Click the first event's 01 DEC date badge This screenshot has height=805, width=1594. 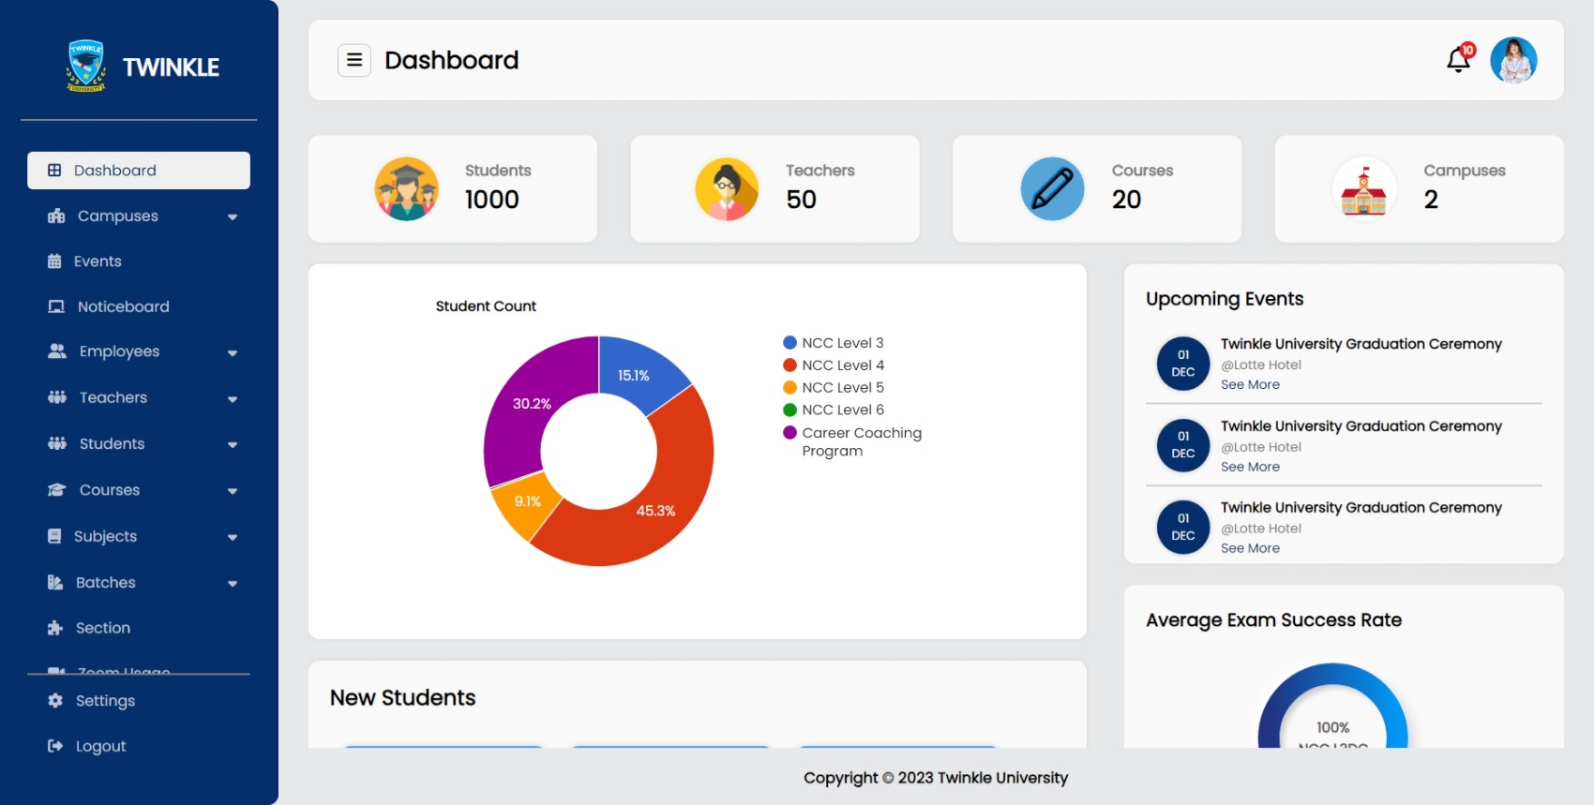1183,364
